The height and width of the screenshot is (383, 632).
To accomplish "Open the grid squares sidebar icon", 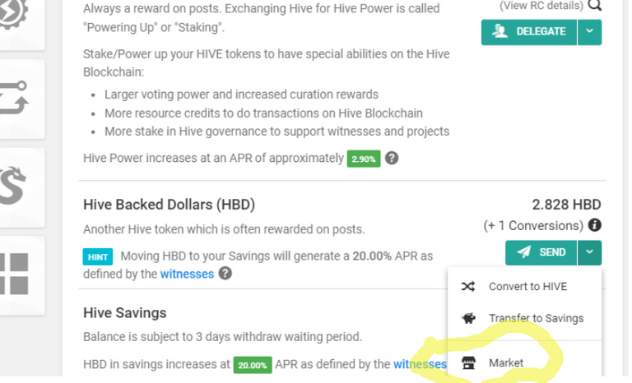I will pos(14,274).
